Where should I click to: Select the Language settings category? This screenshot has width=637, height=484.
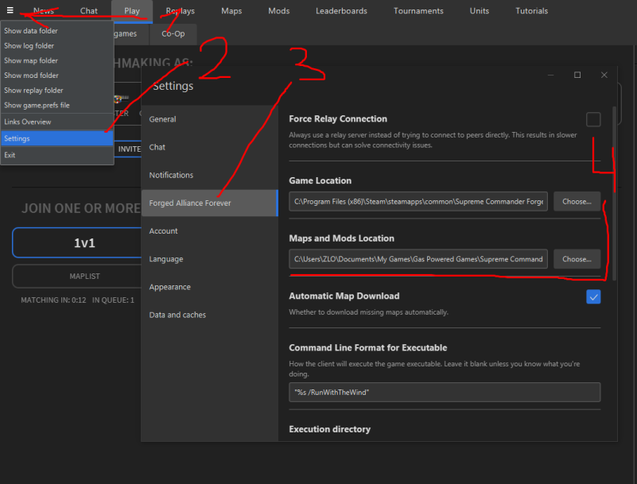[210, 259]
